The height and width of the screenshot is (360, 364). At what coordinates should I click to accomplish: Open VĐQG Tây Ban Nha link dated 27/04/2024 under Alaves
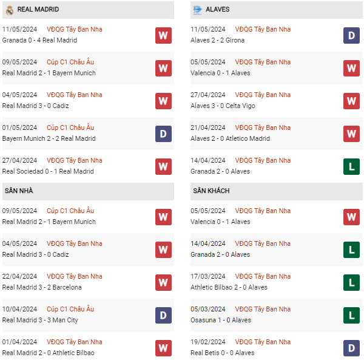263,95
